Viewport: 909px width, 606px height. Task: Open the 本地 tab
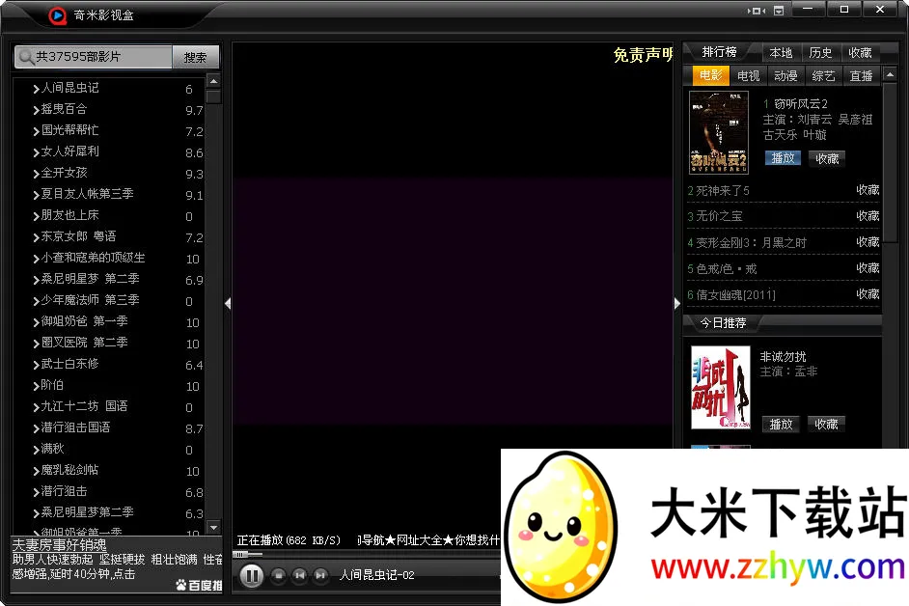(x=781, y=53)
